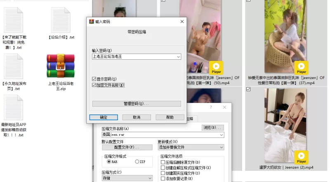Enable 创建自解压格式压缩文件(X) option
Screen dimensions: 330x182
(x=163, y=168)
